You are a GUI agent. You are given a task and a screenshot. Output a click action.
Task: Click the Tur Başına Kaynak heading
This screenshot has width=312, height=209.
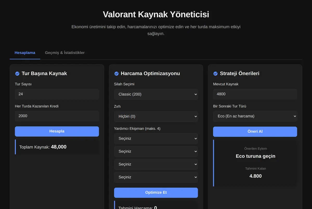[44, 73]
